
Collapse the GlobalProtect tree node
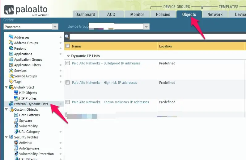click(x=6, y=87)
